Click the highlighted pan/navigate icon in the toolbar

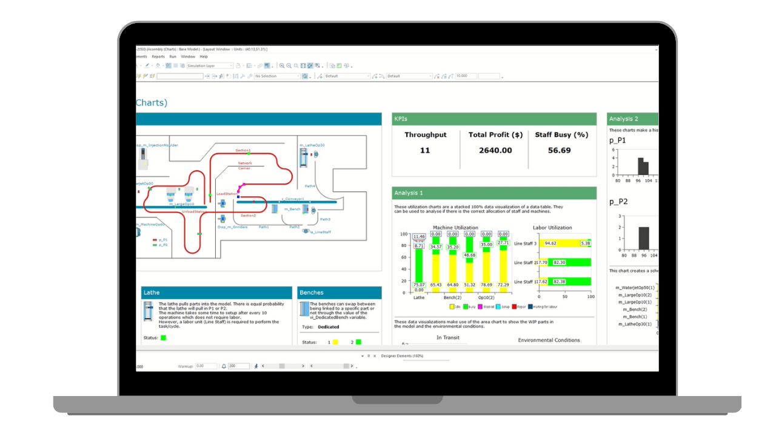click(x=310, y=65)
